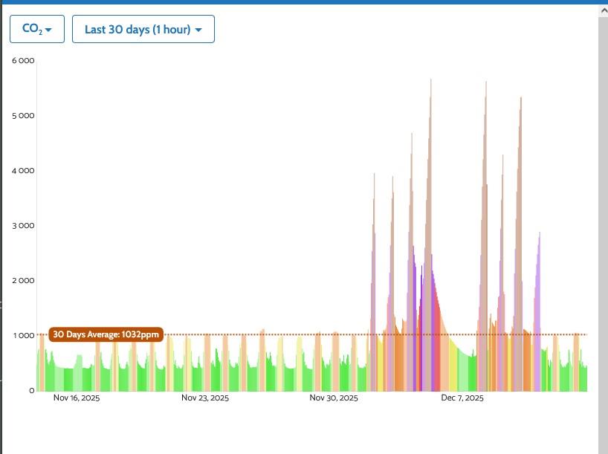Open the Last 30 days (1 hour) dropdown
Screen dimensions: 608x454
click(x=143, y=30)
